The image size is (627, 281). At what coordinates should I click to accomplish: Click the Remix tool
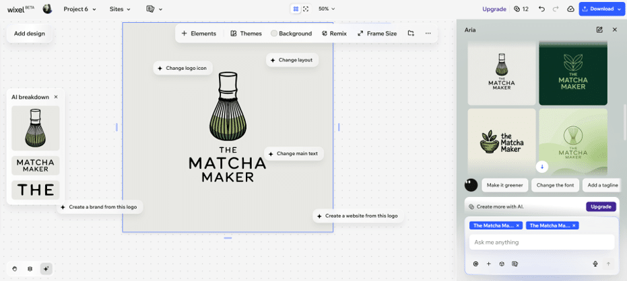[x=334, y=34]
